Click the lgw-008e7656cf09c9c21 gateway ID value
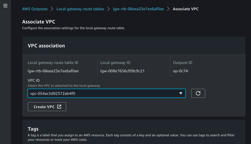The image size is (251, 144). tap(122, 71)
